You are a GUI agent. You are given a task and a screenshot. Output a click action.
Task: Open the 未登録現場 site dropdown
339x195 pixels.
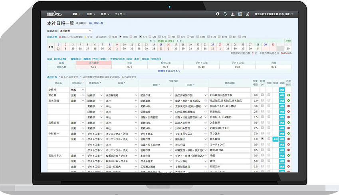121,95
